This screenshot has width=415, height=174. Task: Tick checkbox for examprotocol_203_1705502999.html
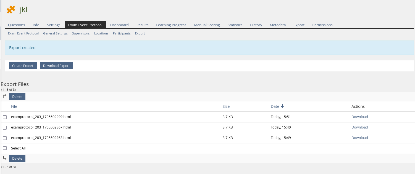click(x=5, y=117)
